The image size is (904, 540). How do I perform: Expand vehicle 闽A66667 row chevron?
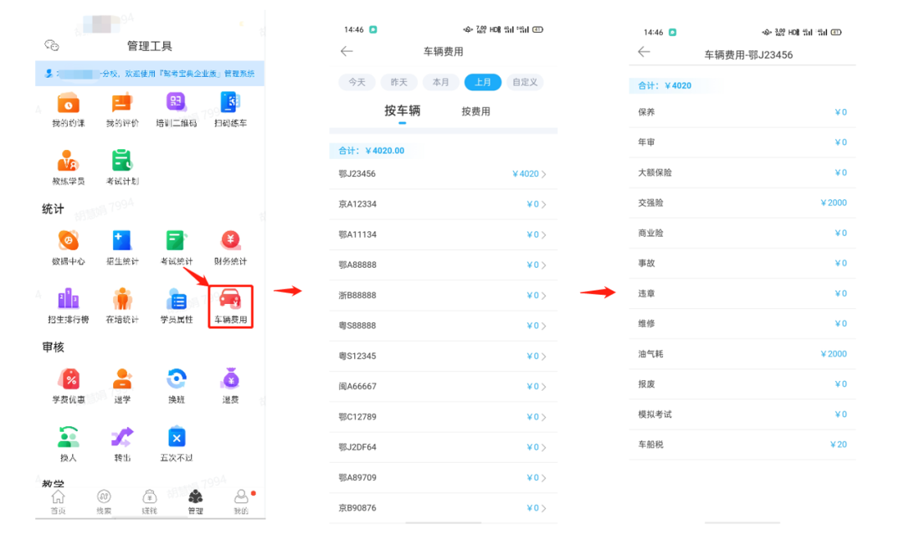(544, 387)
